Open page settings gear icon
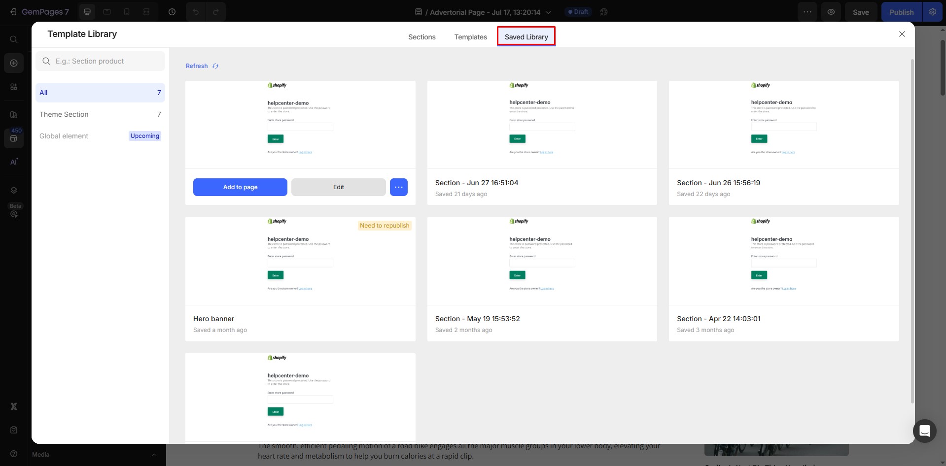The height and width of the screenshot is (466, 946). (x=932, y=12)
